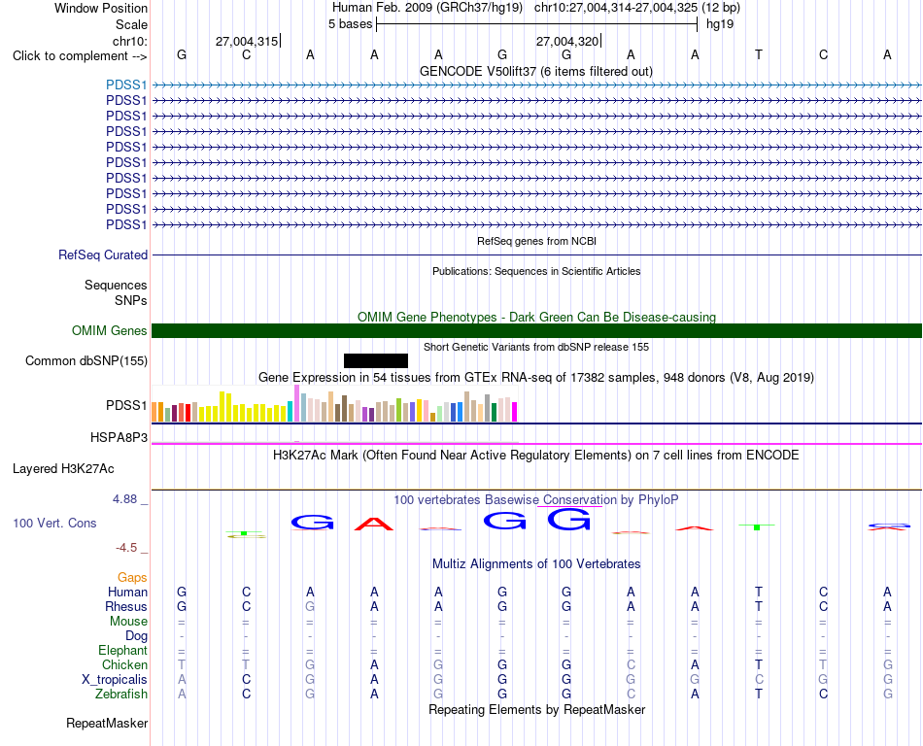This screenshot has height=746, width=923.
Task: Click the Sequences track label
Action: [x=116, y=286]
